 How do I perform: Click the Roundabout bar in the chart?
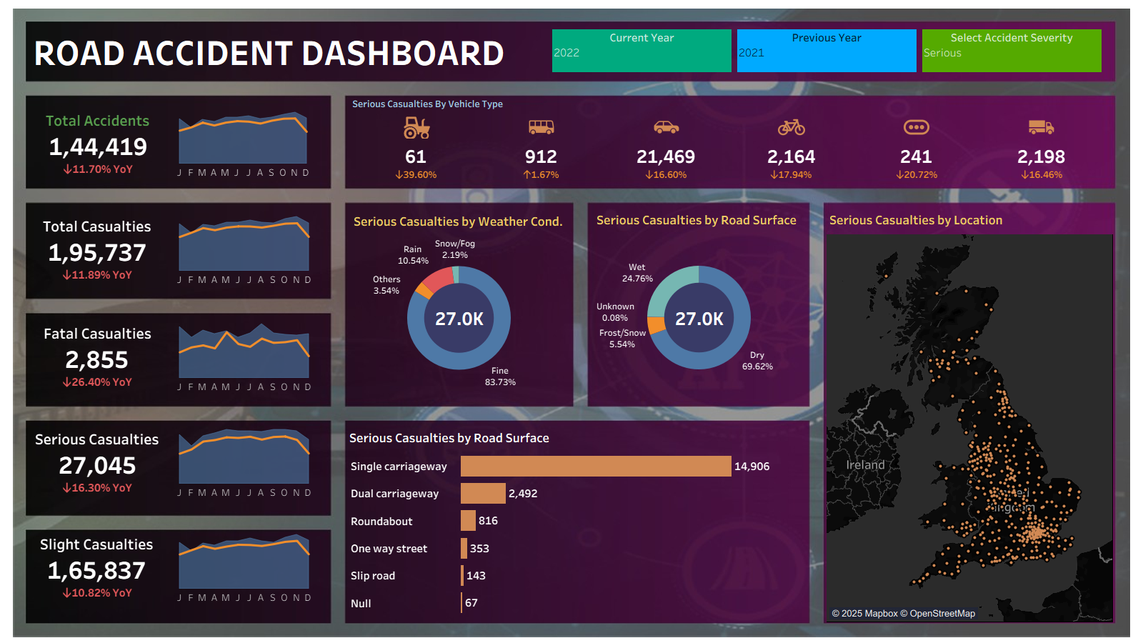click(x=468, y=521)
